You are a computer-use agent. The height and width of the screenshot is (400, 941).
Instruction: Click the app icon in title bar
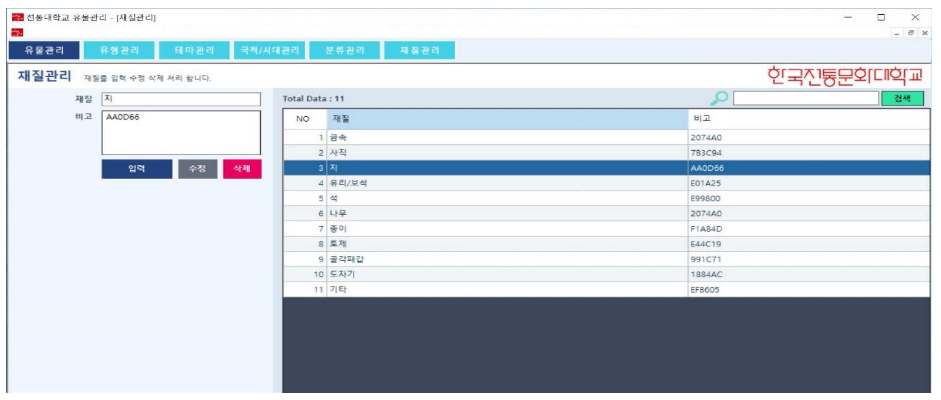click(x=17, y=17)
